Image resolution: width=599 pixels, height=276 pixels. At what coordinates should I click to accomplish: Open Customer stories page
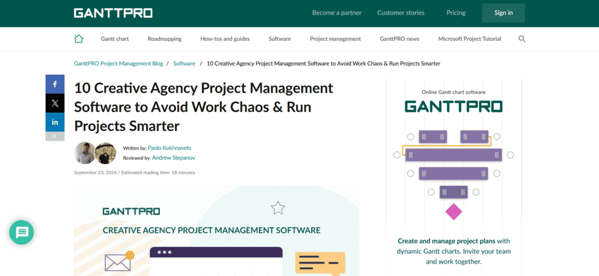(x=401, y=13)
